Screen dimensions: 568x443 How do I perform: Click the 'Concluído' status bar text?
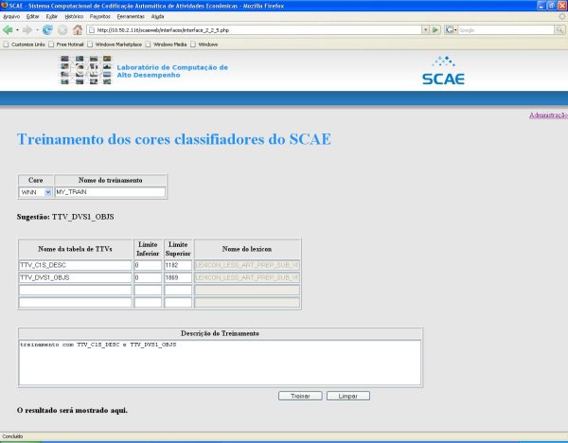click(12, 436)
